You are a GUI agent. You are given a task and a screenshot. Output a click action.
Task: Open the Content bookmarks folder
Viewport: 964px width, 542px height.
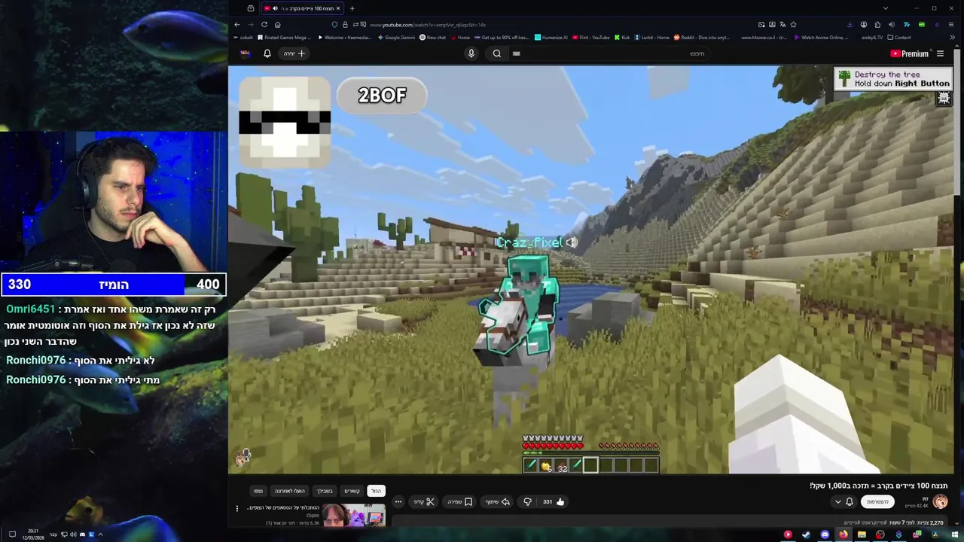pos(899,38)
